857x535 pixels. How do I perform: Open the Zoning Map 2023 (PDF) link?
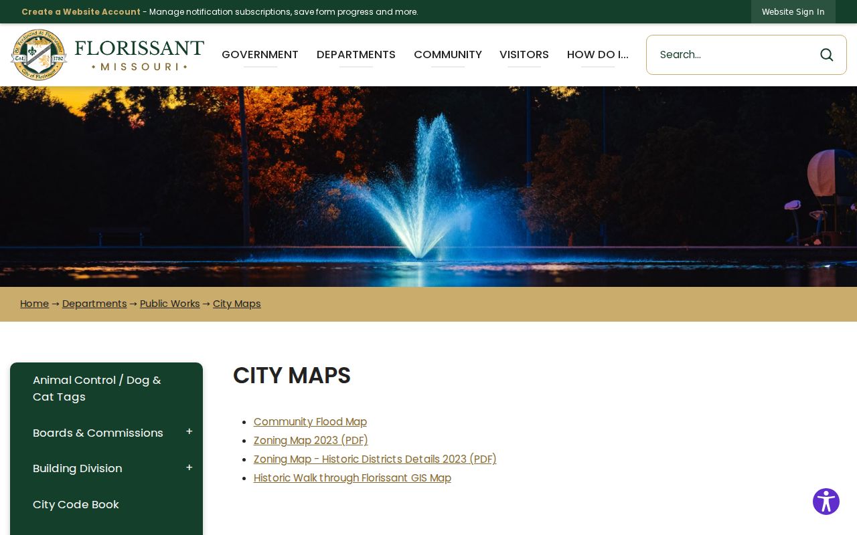(311, 441)
